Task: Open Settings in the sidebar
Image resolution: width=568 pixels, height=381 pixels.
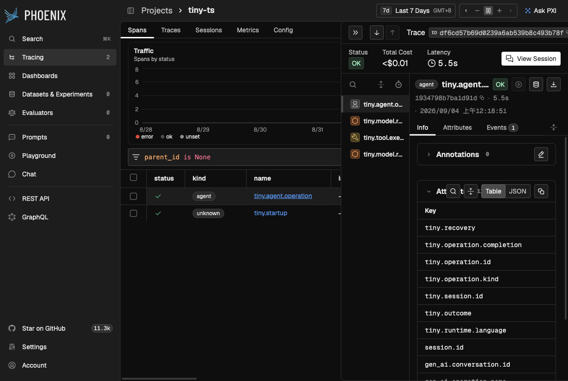Action: 60,347
